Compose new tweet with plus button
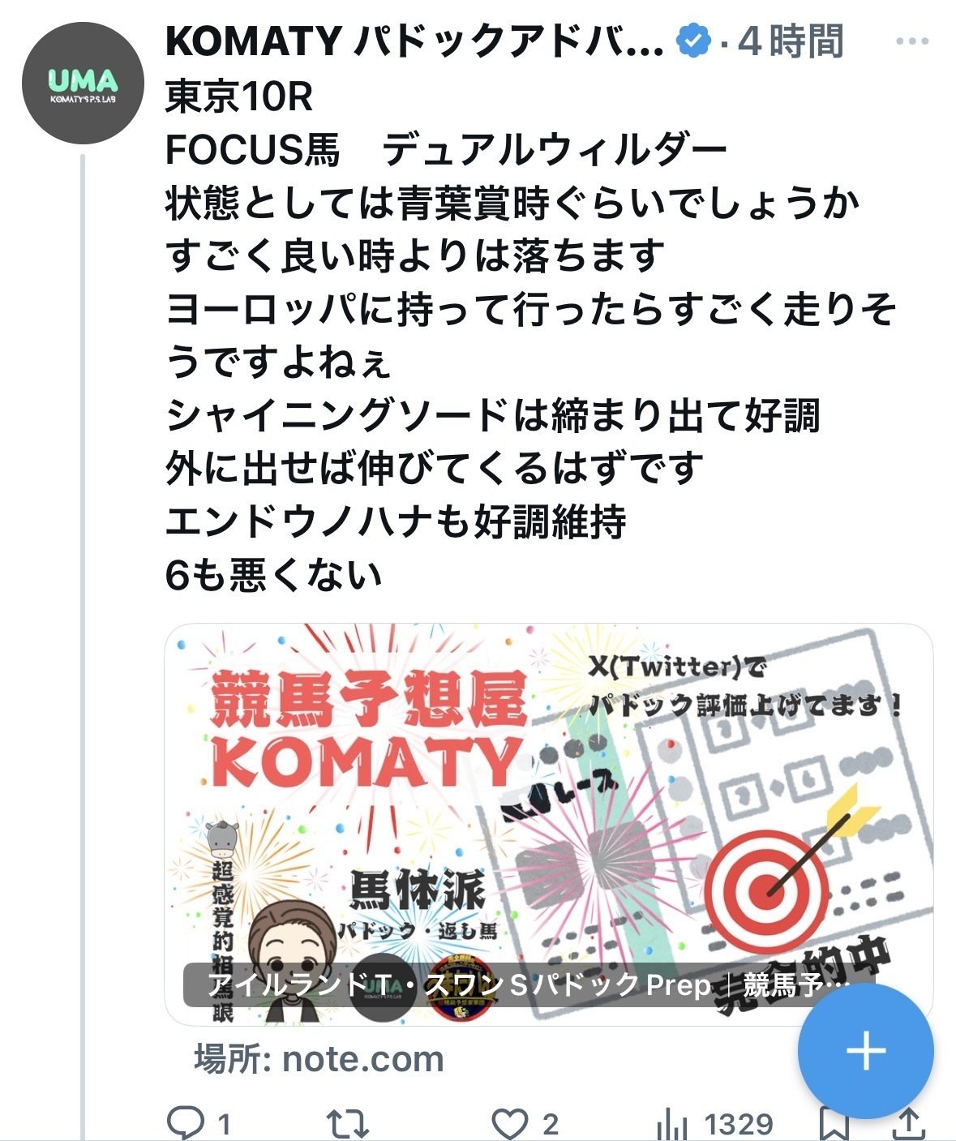 (866, 1051)
